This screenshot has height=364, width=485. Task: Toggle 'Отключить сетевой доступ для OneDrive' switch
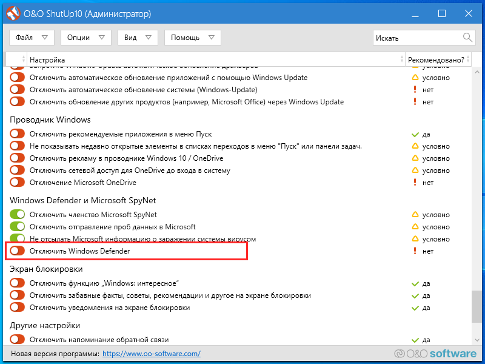coord(17,170)
